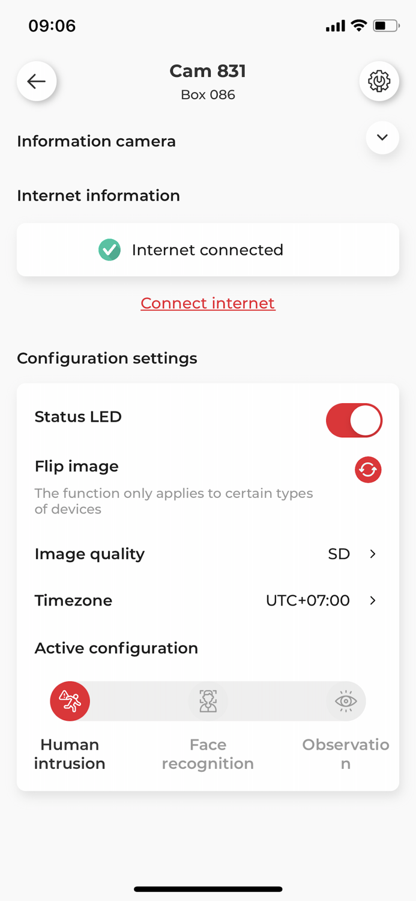Open the Image quality selector
The image size is (416, 901).
(208, 554)
